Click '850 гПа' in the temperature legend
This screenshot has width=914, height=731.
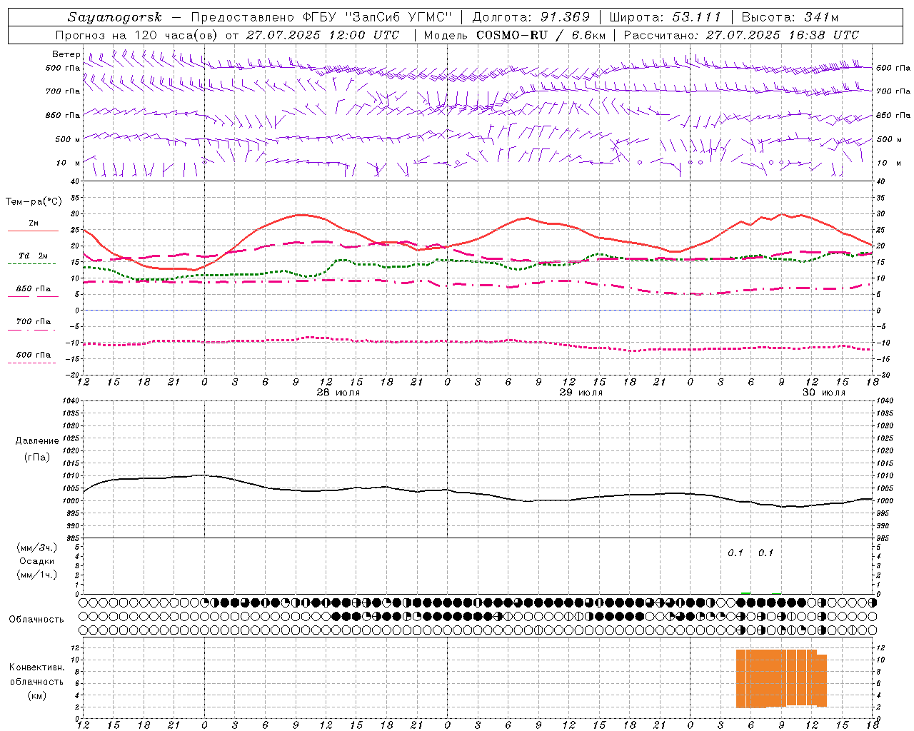pos(34,289)
